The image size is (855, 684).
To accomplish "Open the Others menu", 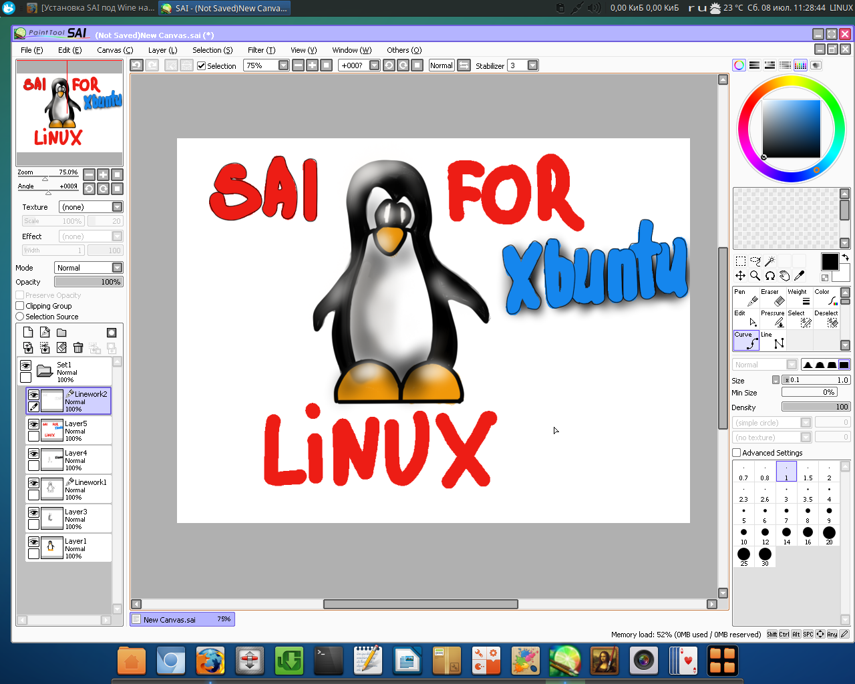I will (404, 50).
